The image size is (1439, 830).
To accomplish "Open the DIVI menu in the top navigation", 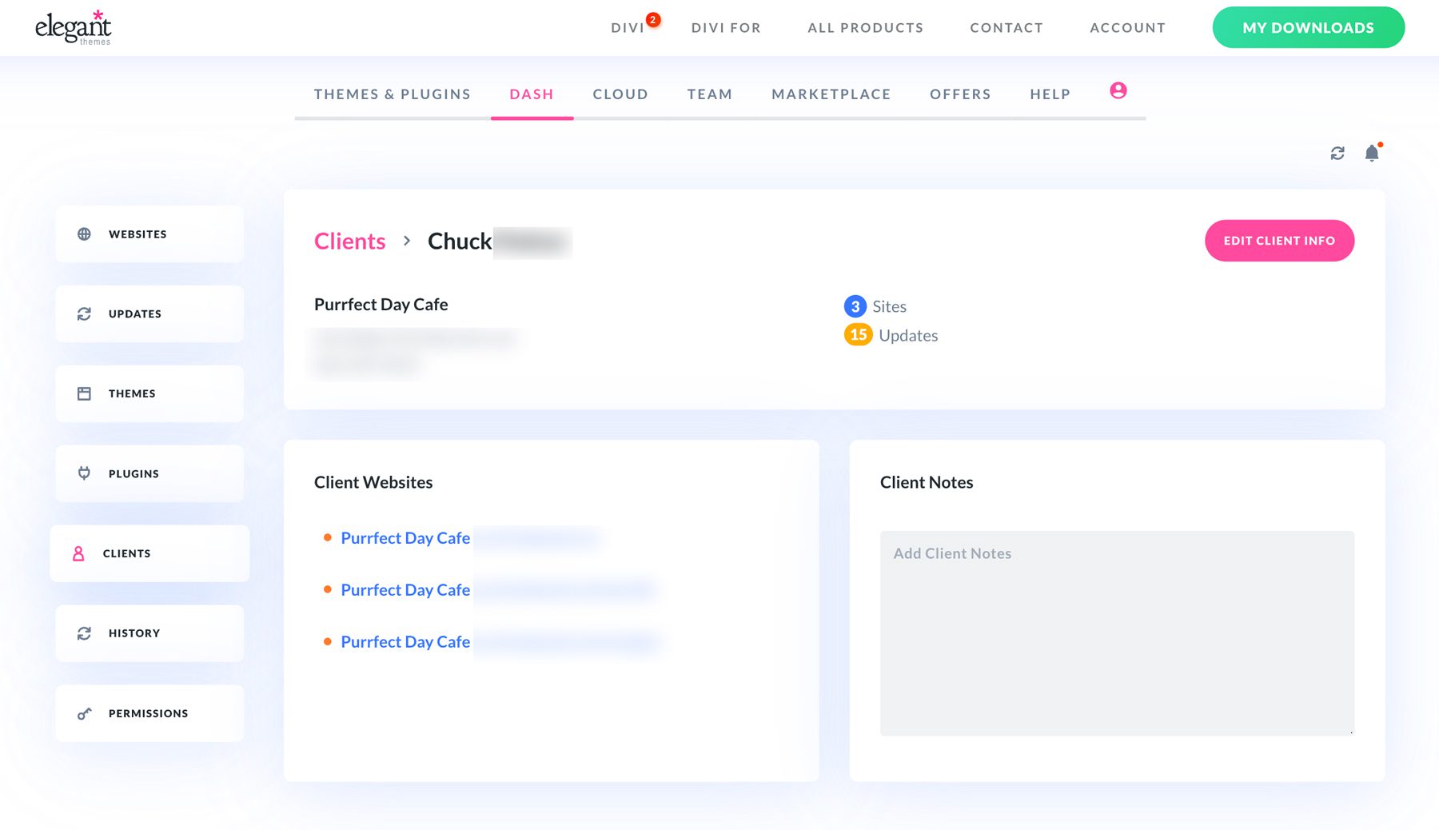I will [x=629, y=27].
